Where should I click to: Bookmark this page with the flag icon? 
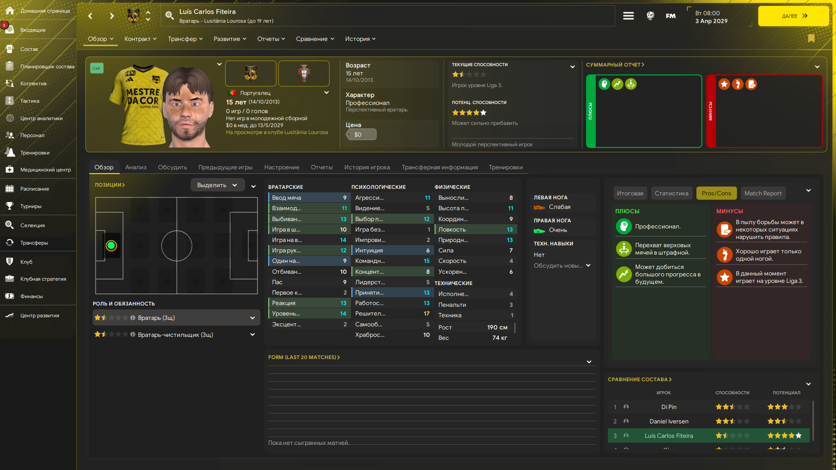coord(811,38)
